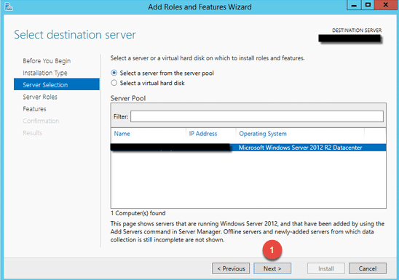Viewport: 399px width, 280px height.
Task: Close the Add Roles and Features Wizard
Action: [x=385, y=5]
